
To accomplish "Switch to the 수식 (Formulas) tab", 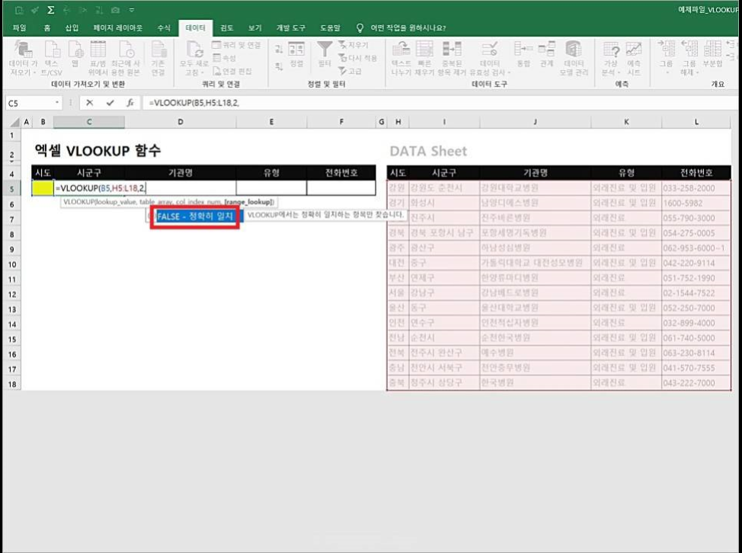I will (x=164, y=28).
